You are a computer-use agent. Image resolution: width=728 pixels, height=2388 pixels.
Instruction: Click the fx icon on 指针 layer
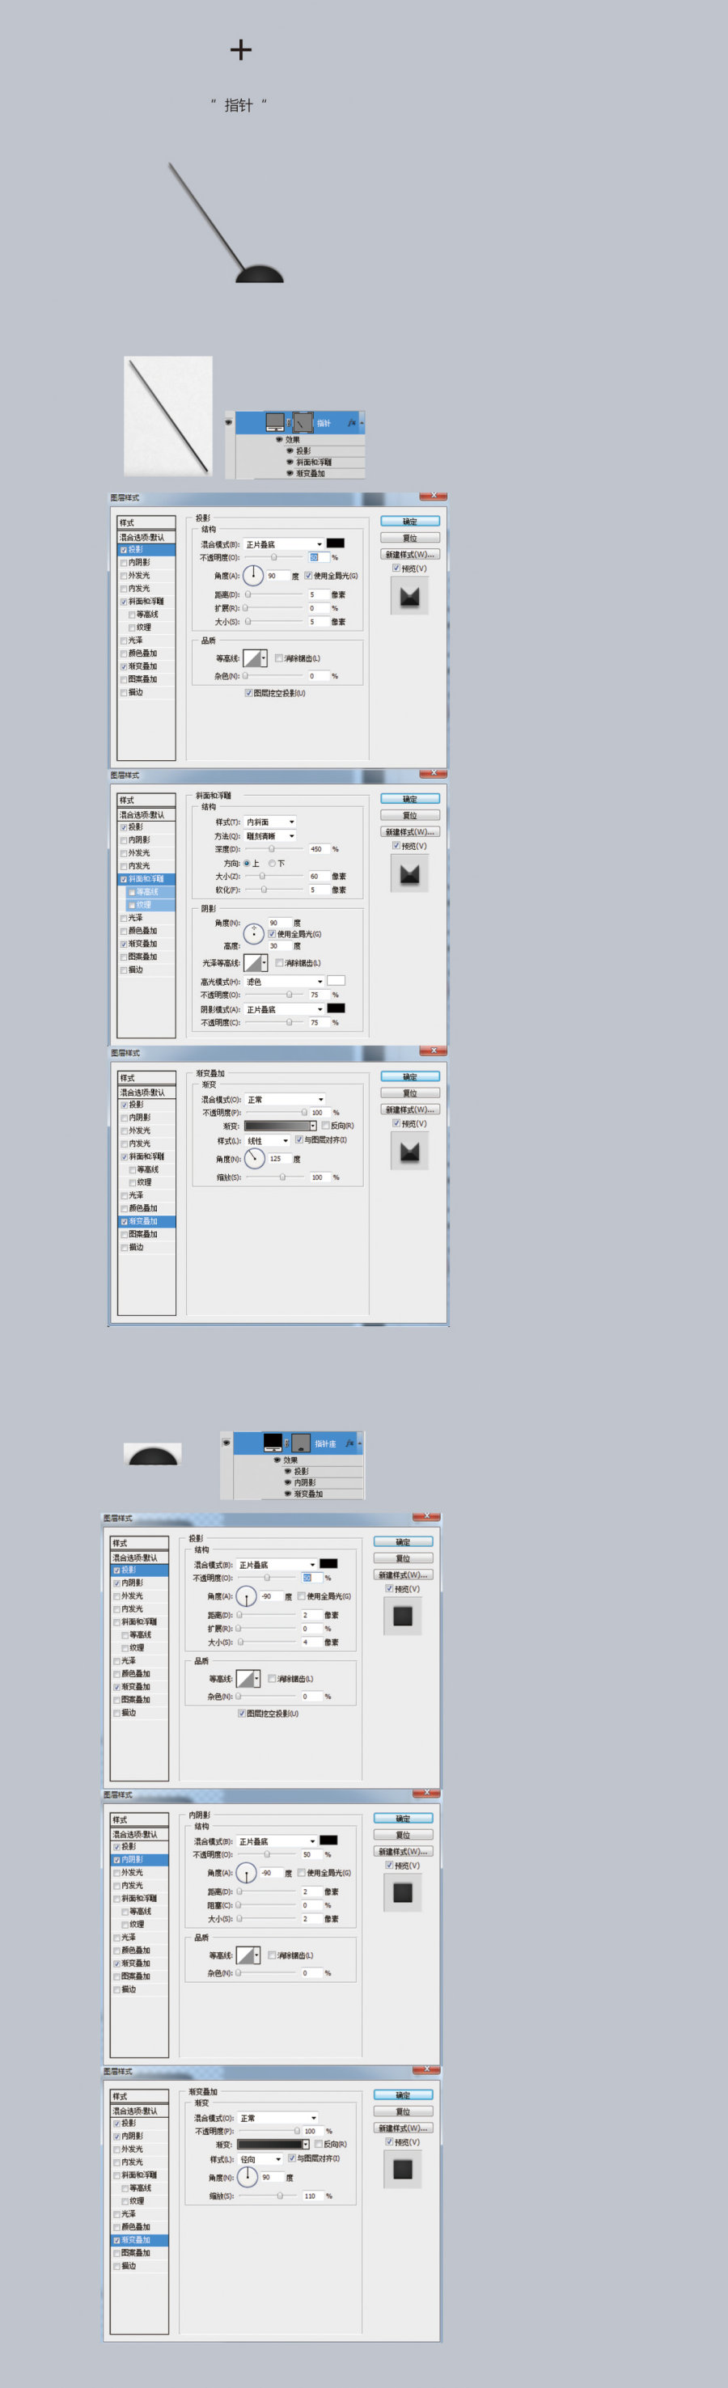[x=352, y=423]
